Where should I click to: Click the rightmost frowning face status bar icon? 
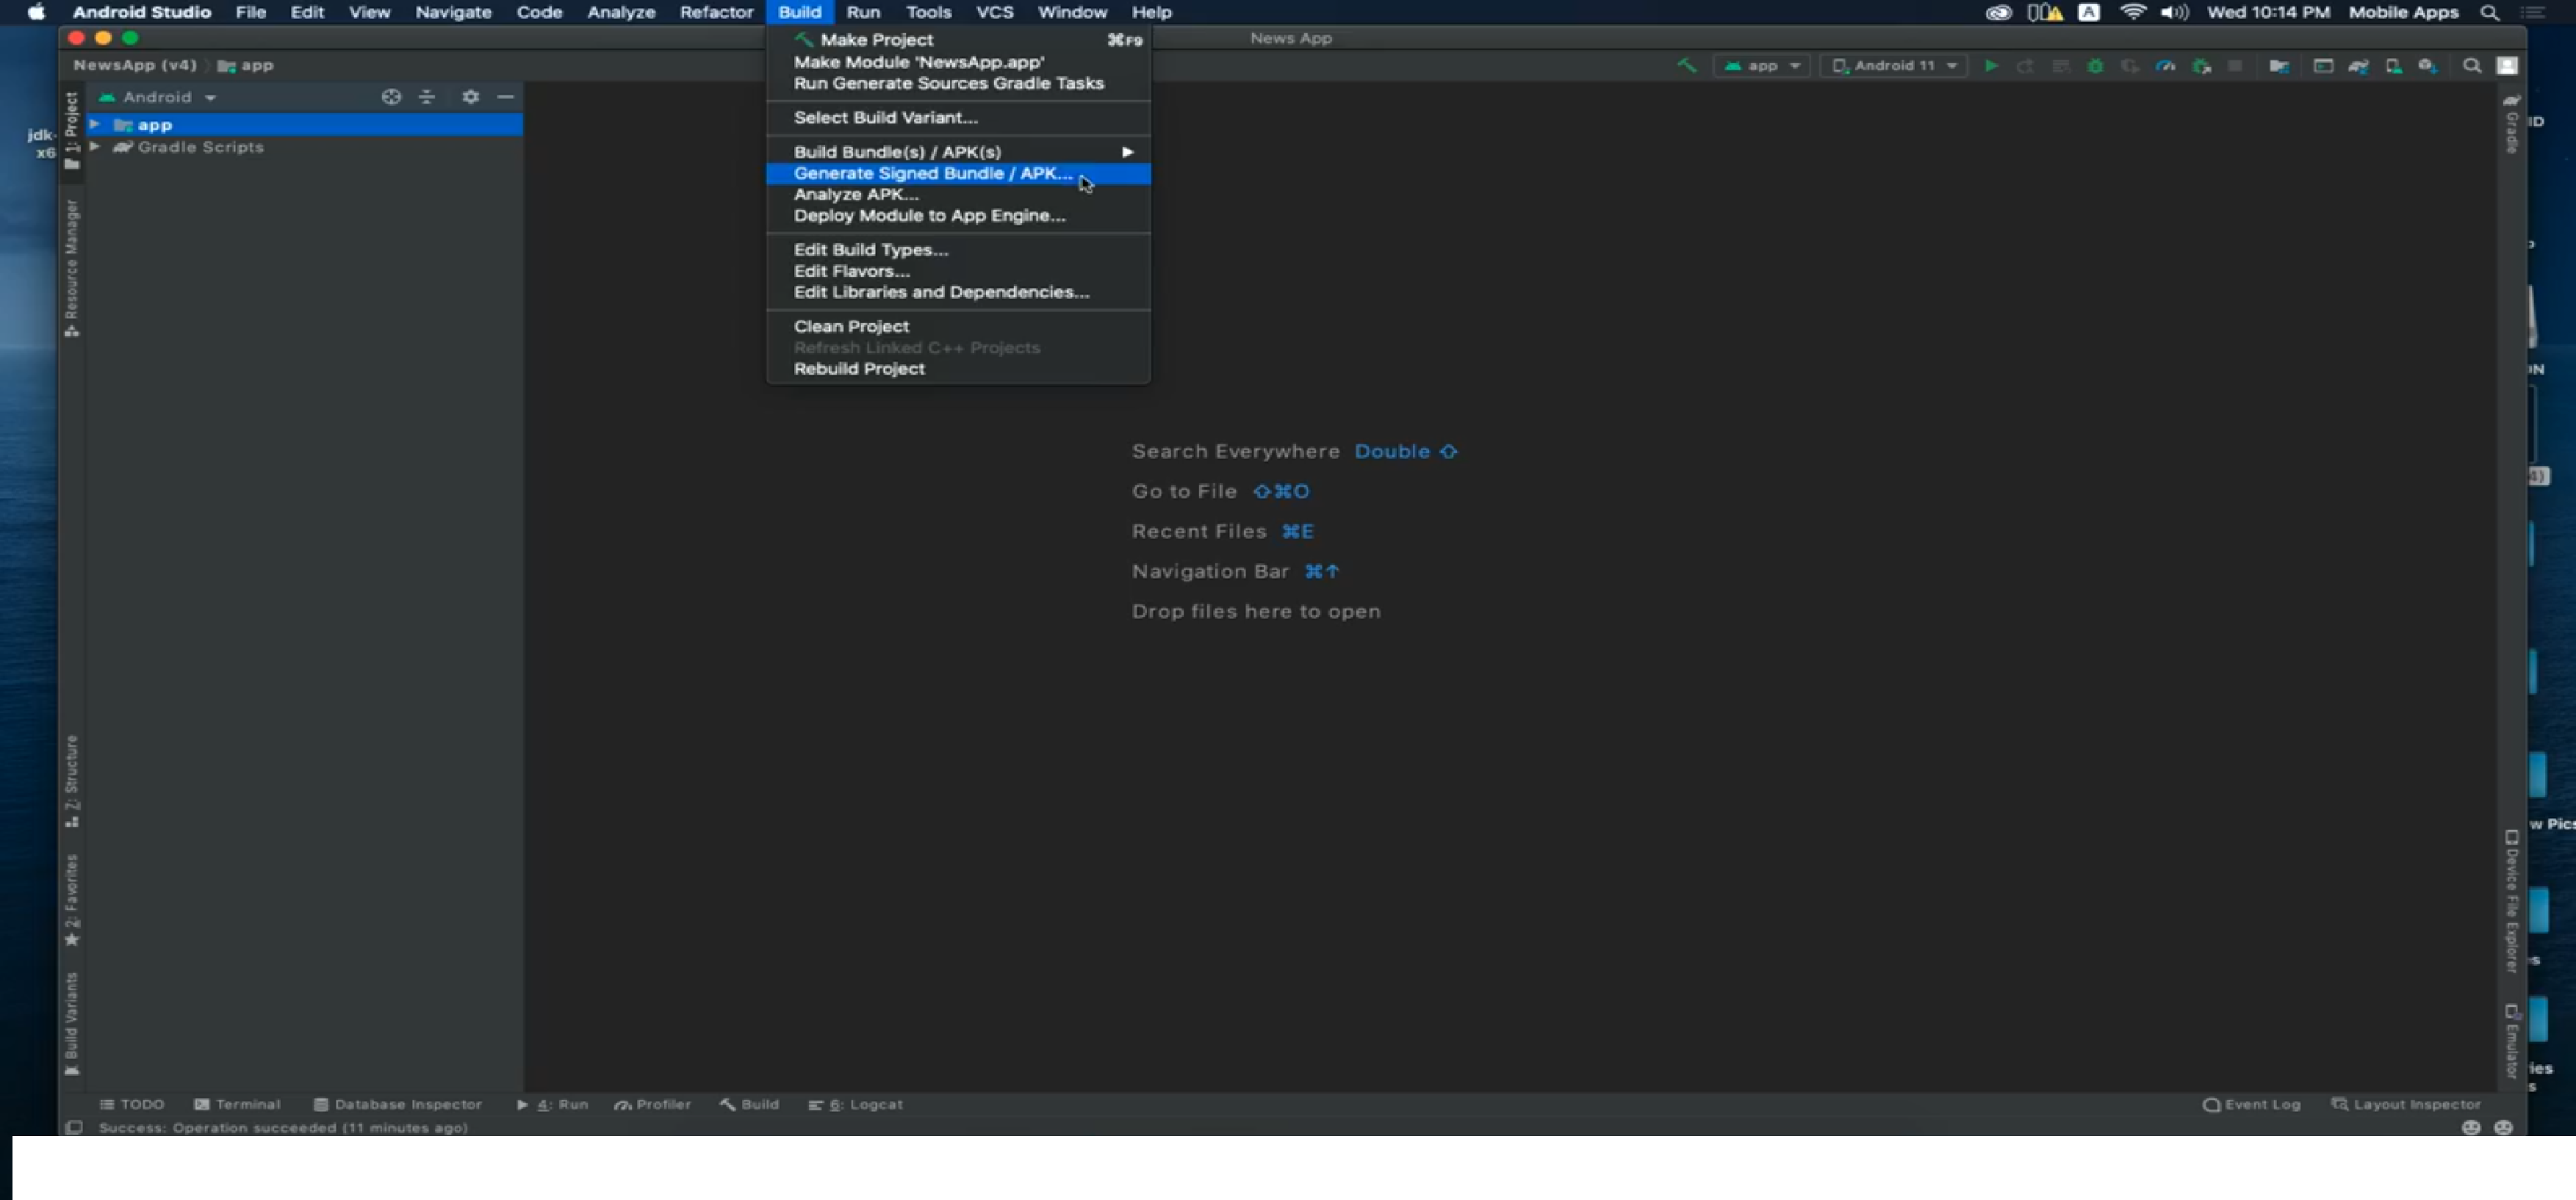tap(2503, 1127)
